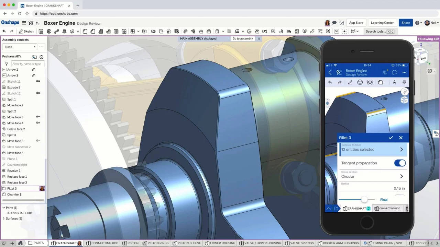
Task: Open the comments bubble icon near the profile
Action: [x=334, y=23]
